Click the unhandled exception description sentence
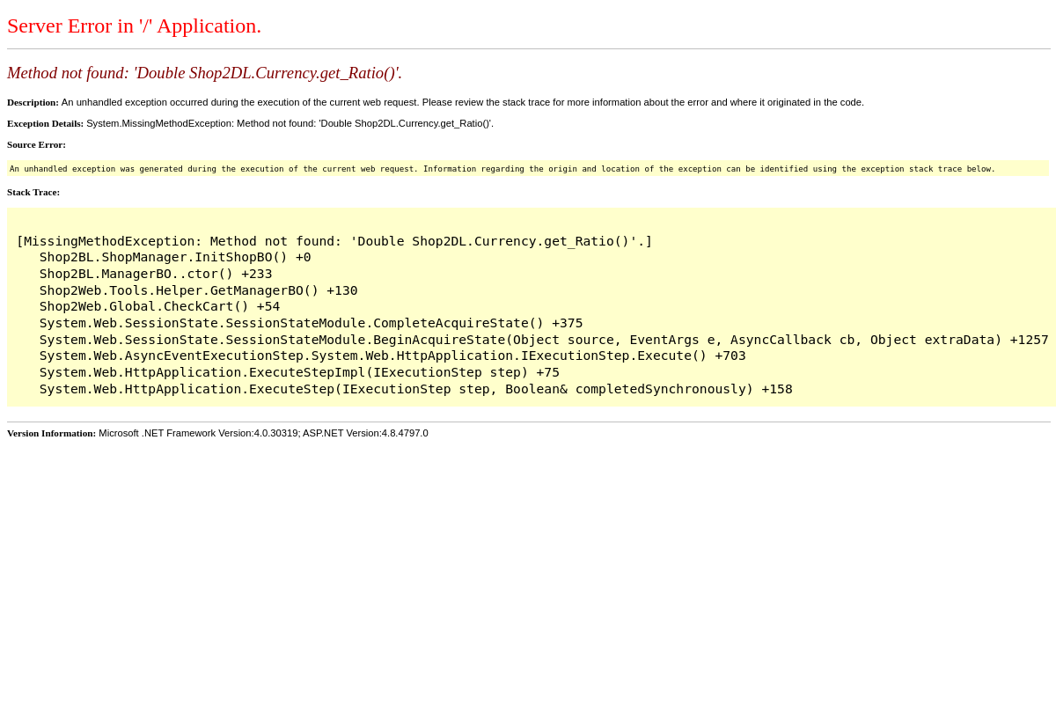The height and width of the screenshot is (704, 1056). pyautogui.click(x=462, y=102)
